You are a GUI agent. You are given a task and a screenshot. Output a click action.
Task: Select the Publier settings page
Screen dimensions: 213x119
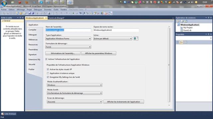point(31,69)
